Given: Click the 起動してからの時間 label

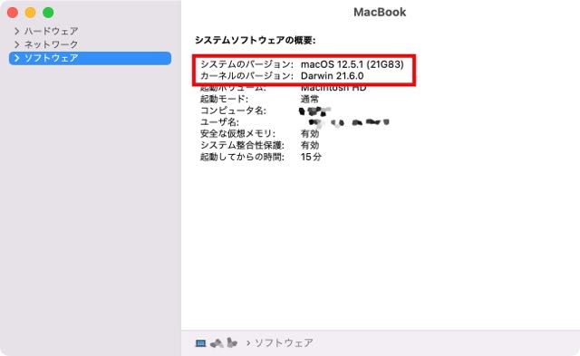Looking at the screenshot, I should 242,157.
